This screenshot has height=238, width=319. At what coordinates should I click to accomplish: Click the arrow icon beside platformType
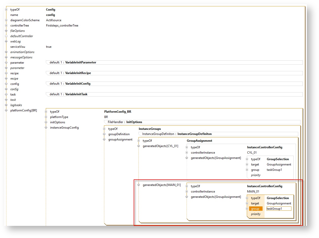pyautogui.click(x=46, y=117)
